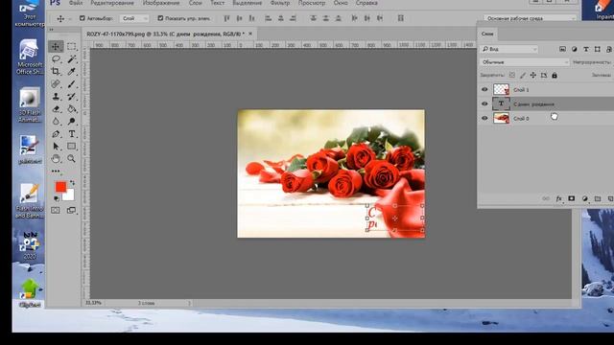Toggle lock transparent pixels

[x=511, y=75]
